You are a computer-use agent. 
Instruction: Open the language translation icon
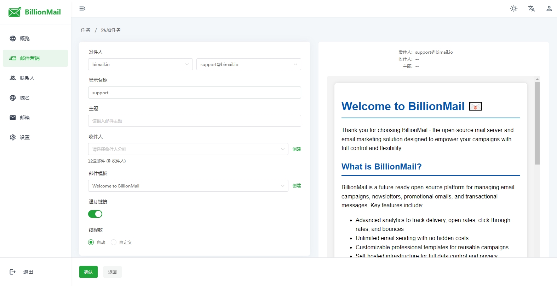coord(532,8)
